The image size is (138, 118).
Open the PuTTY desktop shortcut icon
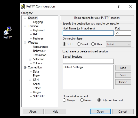pyautogui.click(x=7, y=33)
